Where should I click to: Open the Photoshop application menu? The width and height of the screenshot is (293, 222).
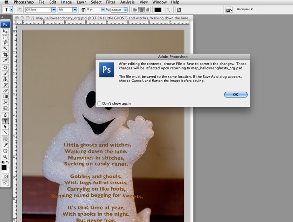23,2
